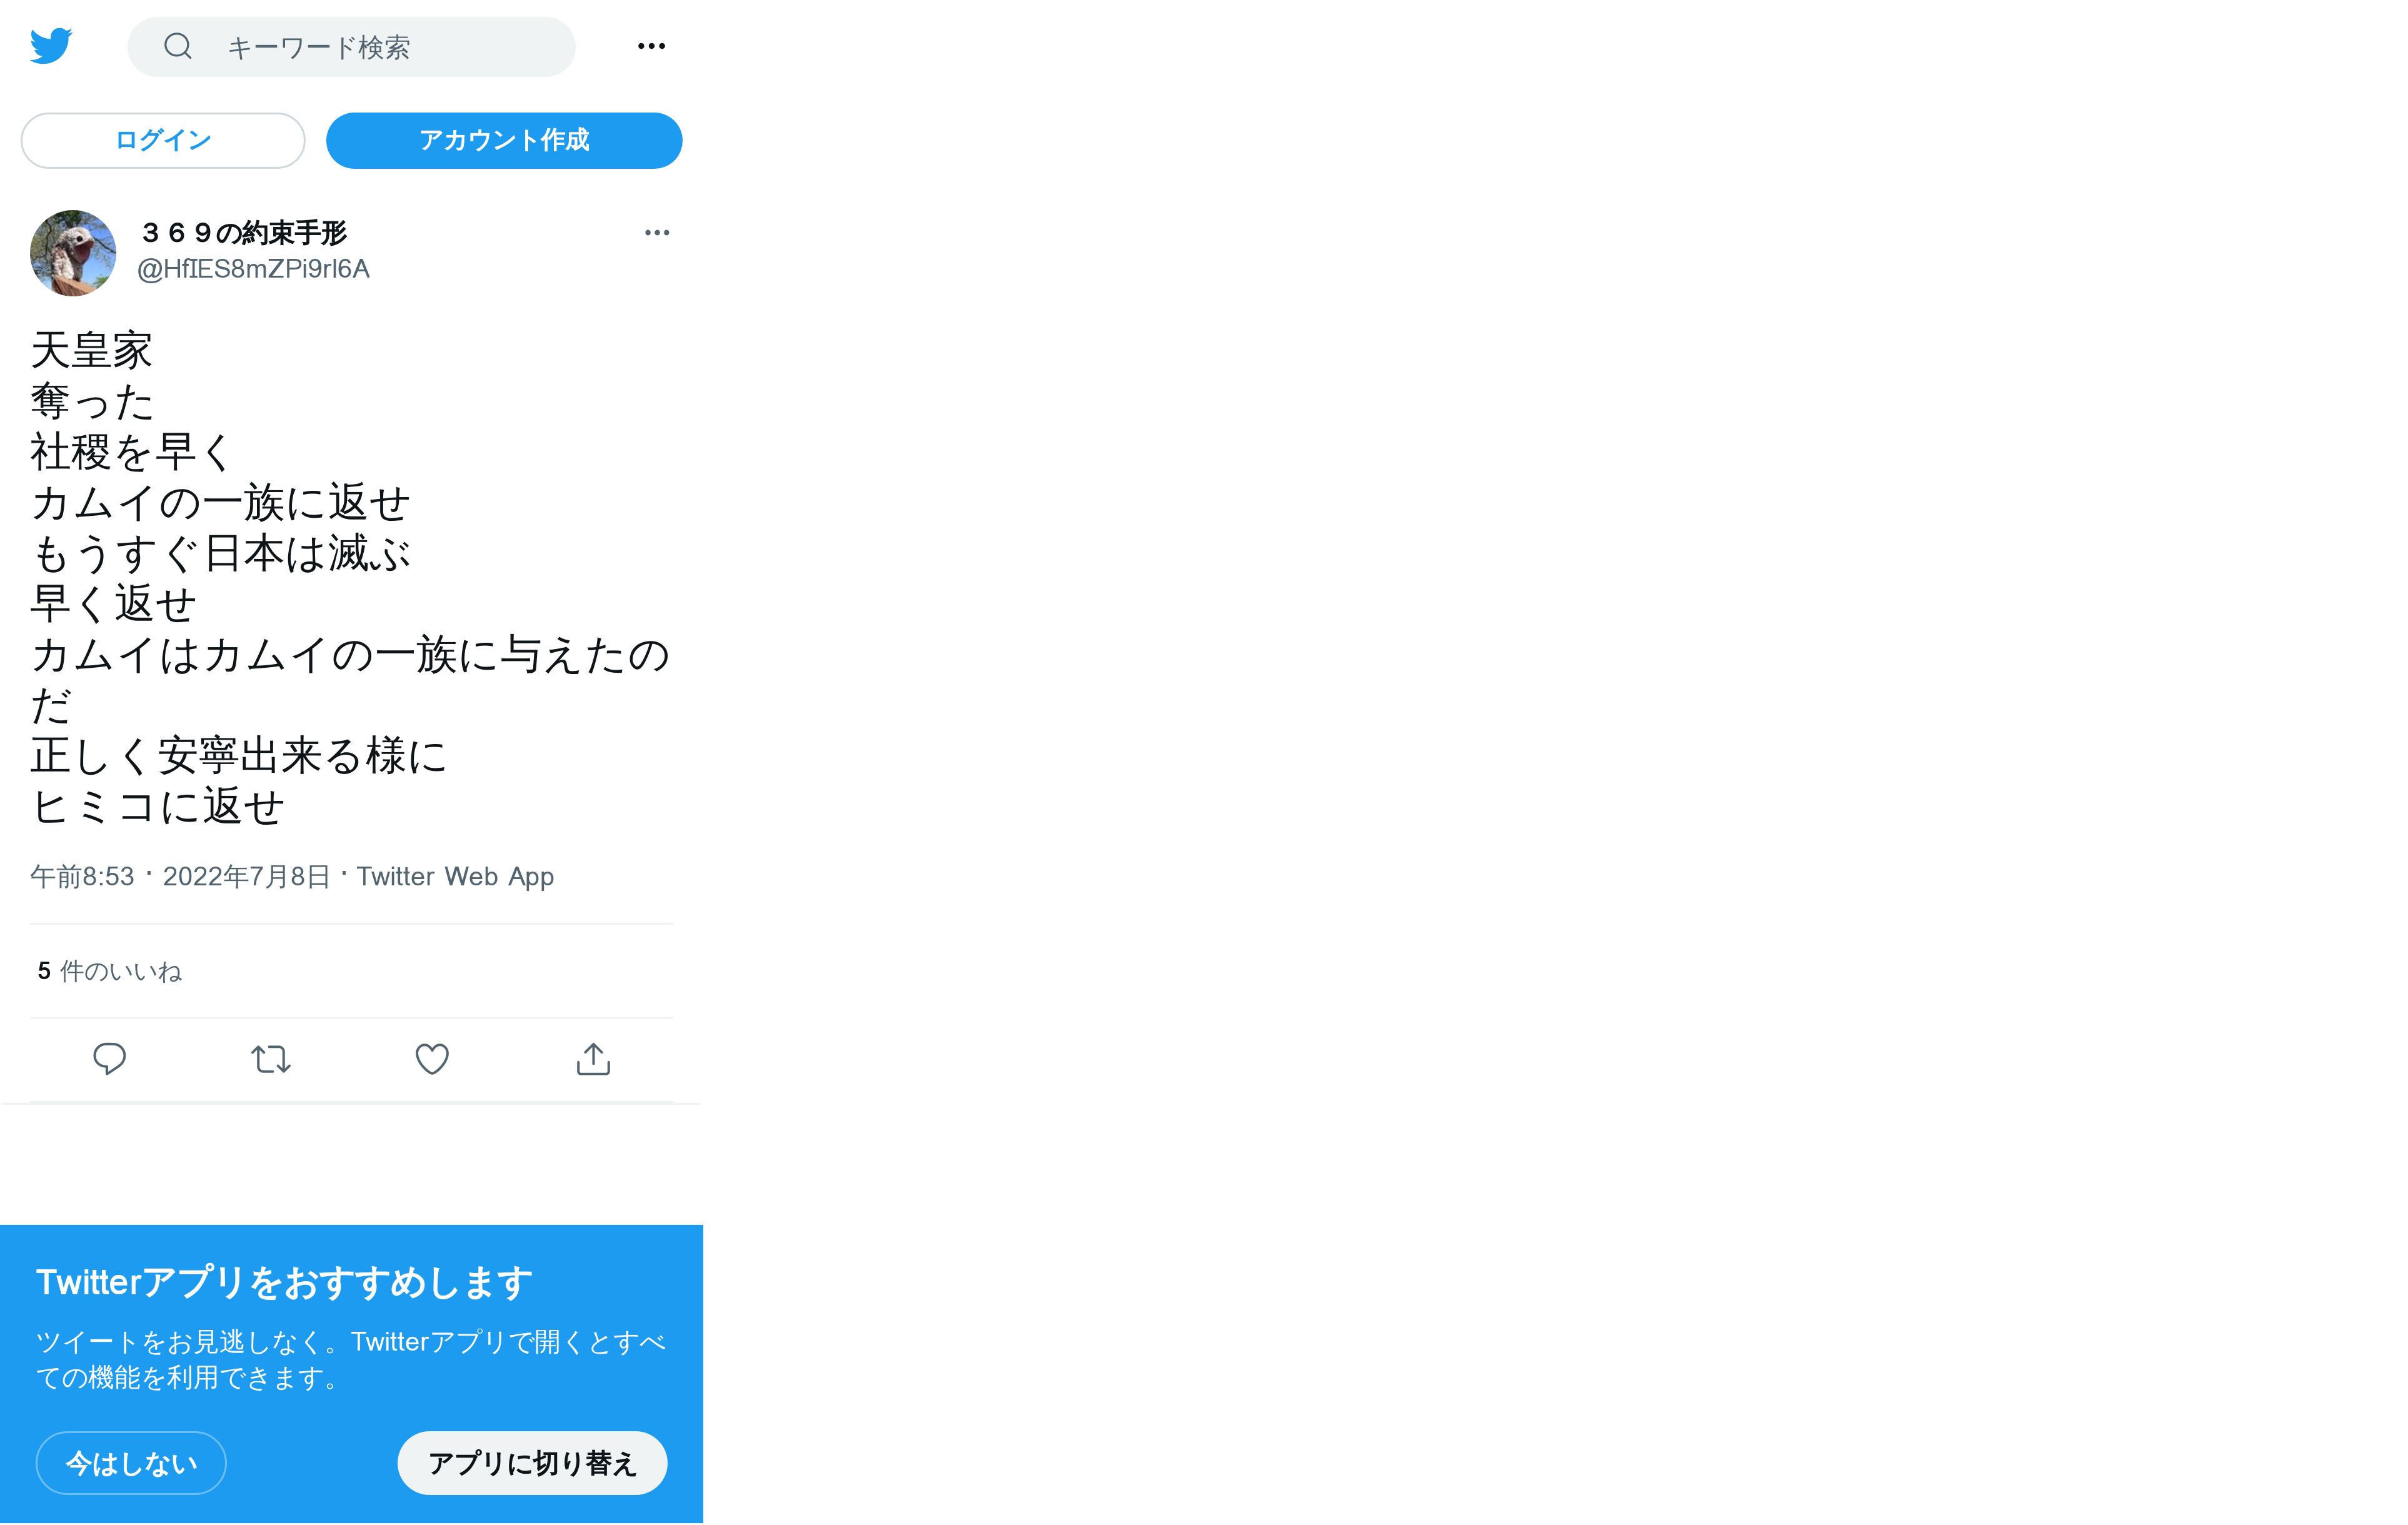Open the top three-dot more menu
Viewport: 2408px width, 1525px height.
click(651, 46)
